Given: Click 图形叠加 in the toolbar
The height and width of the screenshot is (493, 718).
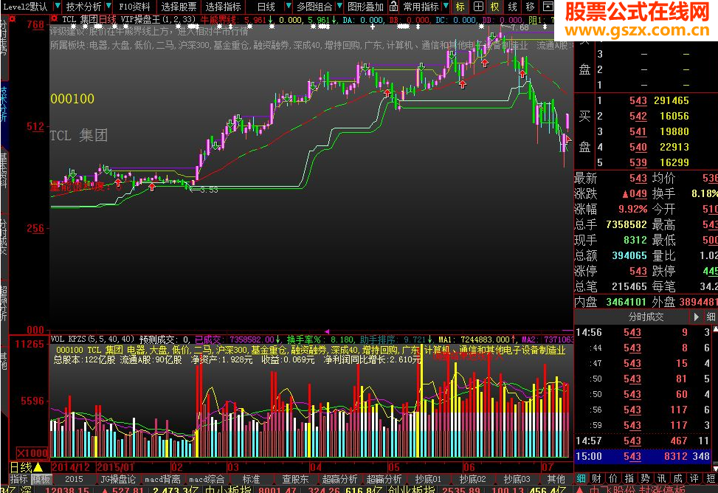Looking at the screenshot, I should point(365,7).
